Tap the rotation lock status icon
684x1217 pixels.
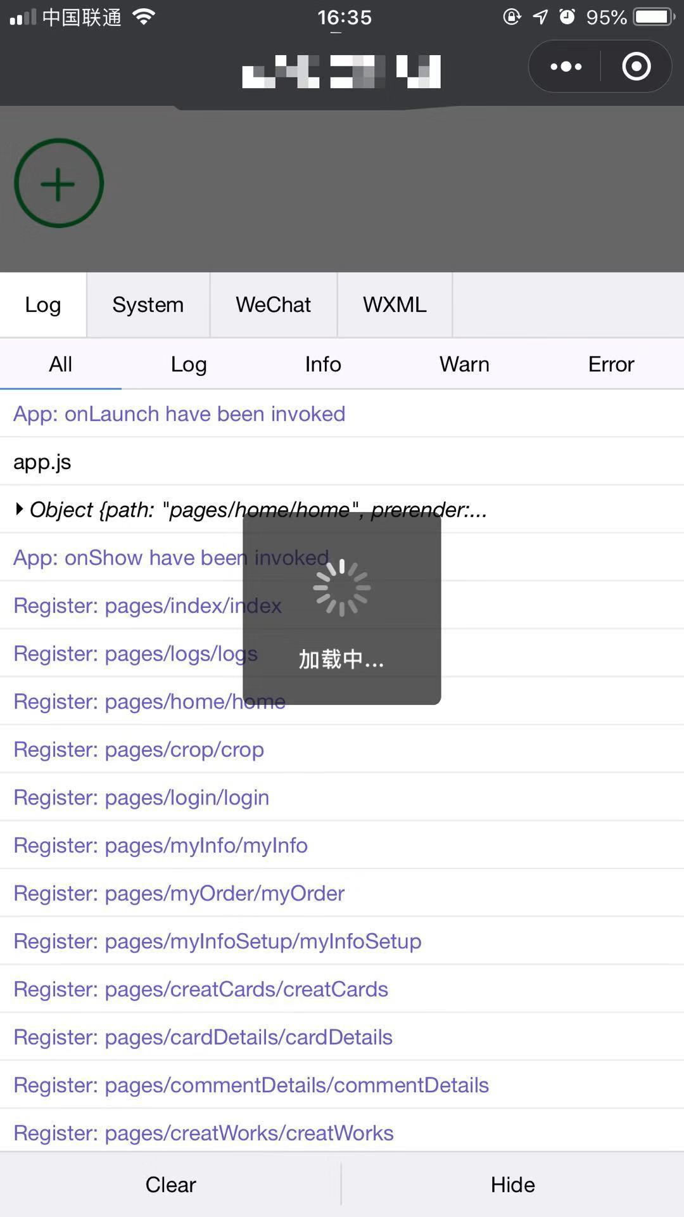tap(512, 16)
